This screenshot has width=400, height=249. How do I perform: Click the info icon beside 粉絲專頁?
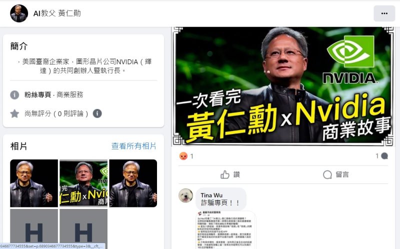tap(14, 95)
